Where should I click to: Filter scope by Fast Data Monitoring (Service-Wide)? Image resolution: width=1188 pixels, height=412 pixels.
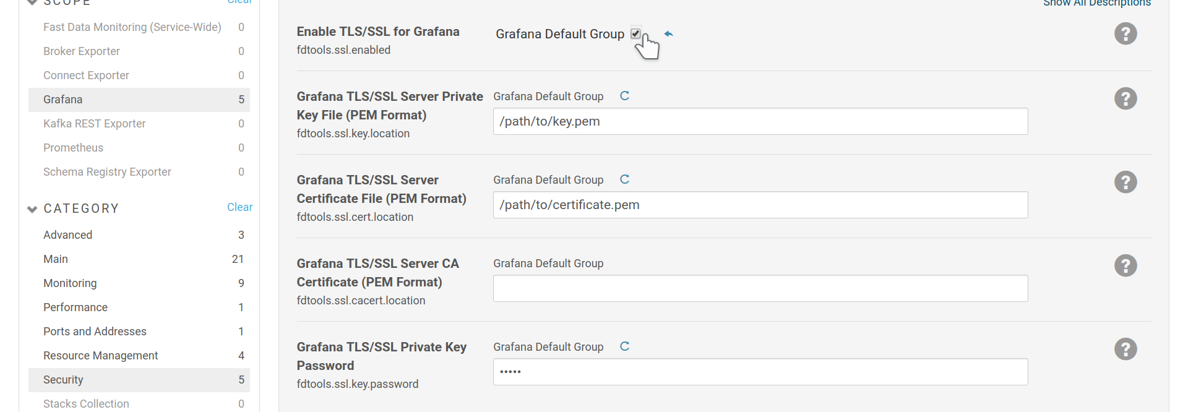coord(139,27)
